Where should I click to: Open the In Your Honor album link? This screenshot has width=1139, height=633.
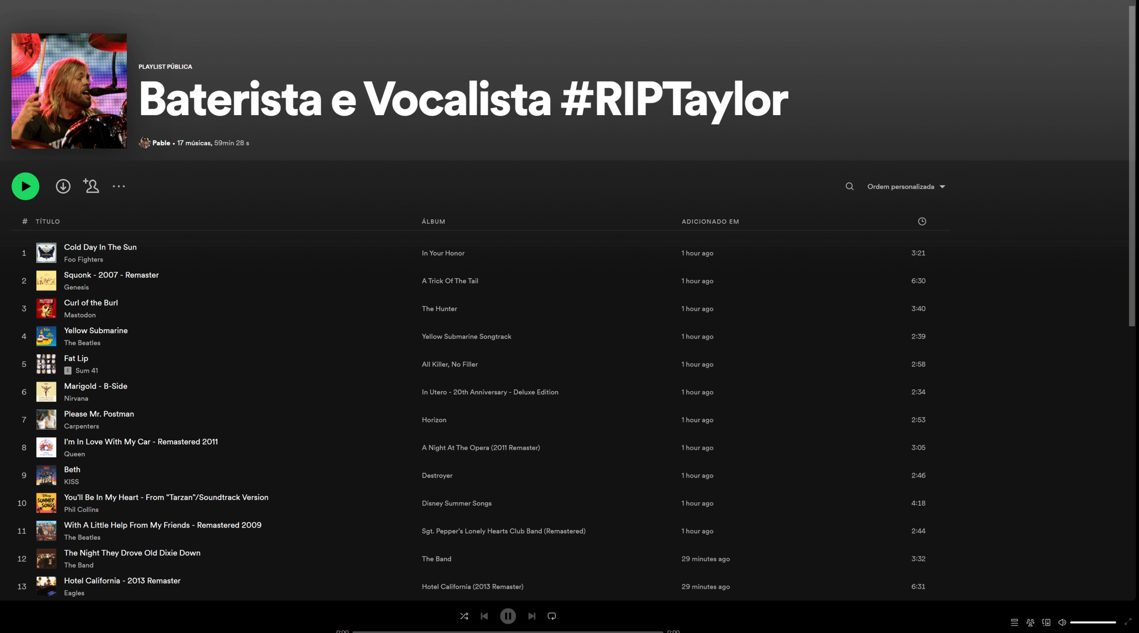[x=443, y=253]
